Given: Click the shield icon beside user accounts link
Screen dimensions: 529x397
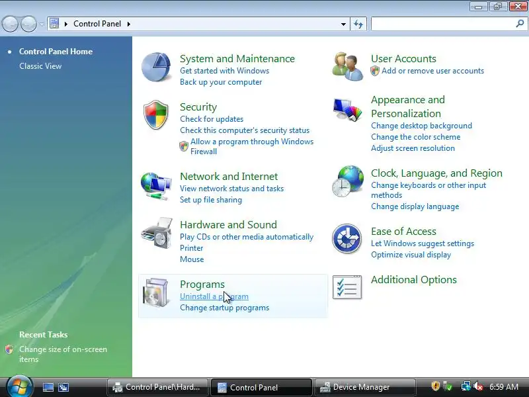Looking at the screenshot, I should (x=375, y=71).
